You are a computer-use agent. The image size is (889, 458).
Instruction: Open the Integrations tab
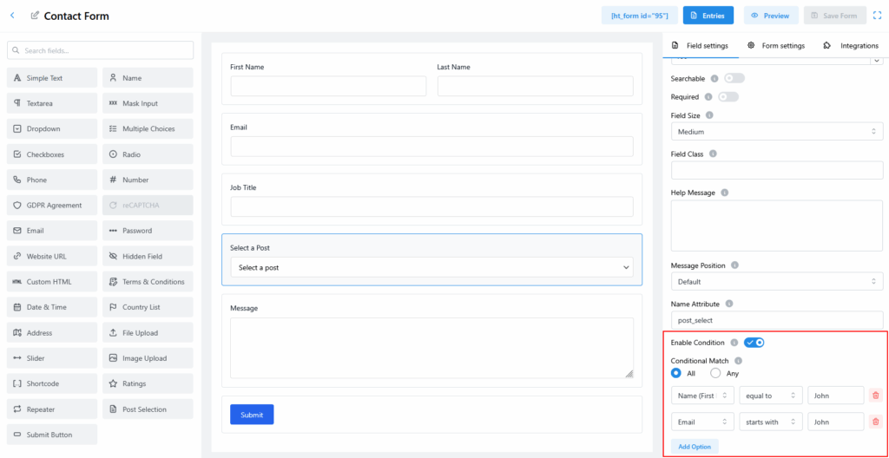(x=851, y=45)
